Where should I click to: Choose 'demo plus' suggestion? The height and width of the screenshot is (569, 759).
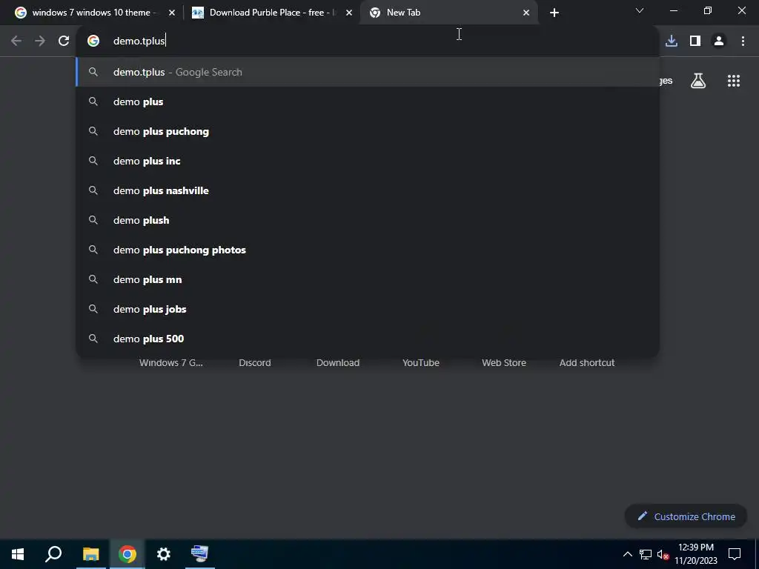tap(368, 102)
